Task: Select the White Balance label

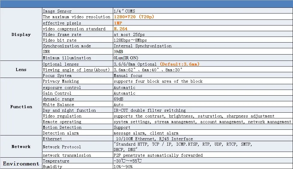Action: tap(58, 105)
